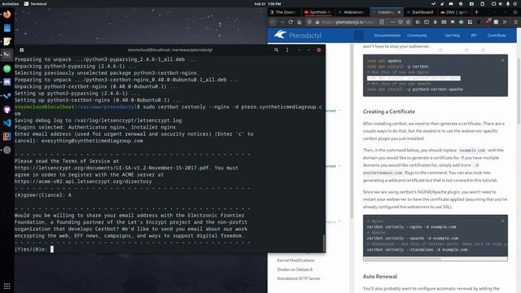Go back in Firefox
The image size is (521, 293).
[273, 22]
